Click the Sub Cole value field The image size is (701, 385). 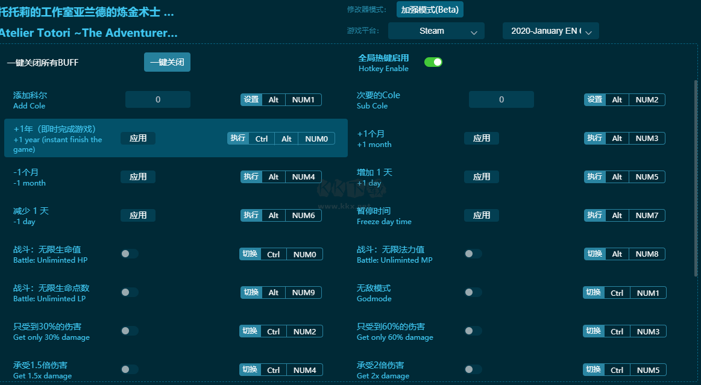(501, 99)
